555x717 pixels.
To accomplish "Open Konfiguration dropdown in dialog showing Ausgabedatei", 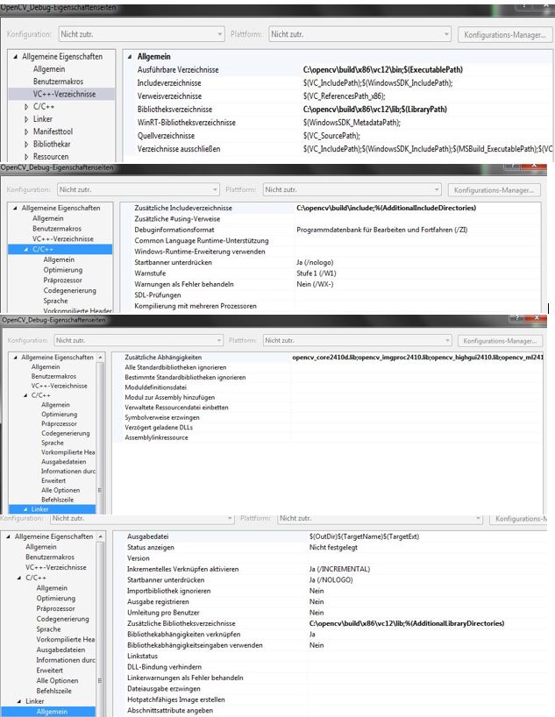I will 142,518.
